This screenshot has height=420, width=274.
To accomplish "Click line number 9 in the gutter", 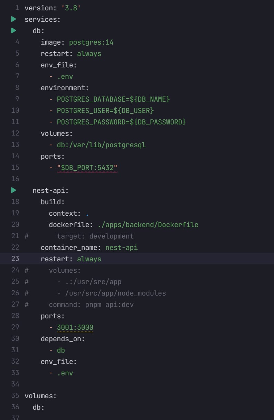I will (x=17, y=99).
